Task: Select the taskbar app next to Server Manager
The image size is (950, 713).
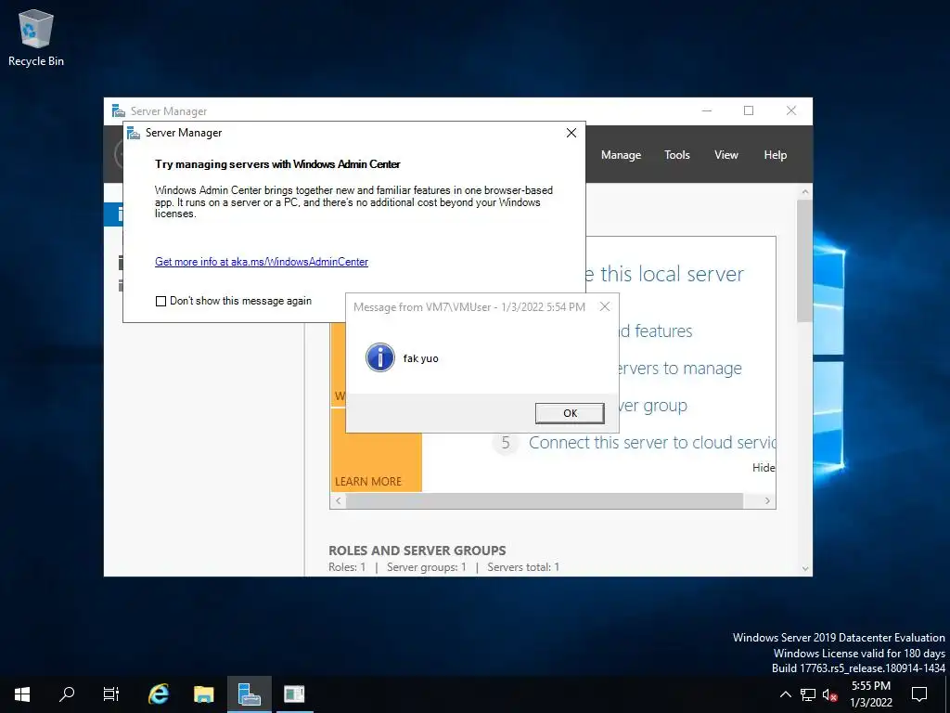Action: tap(294, 694)
